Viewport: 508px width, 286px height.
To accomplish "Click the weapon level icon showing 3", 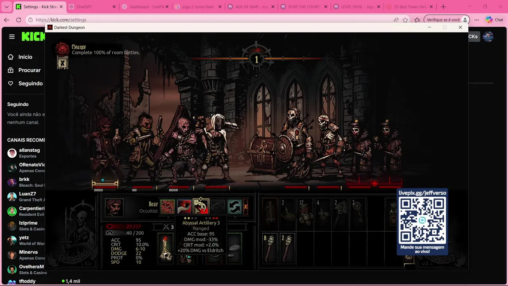I will coord(168,227).
